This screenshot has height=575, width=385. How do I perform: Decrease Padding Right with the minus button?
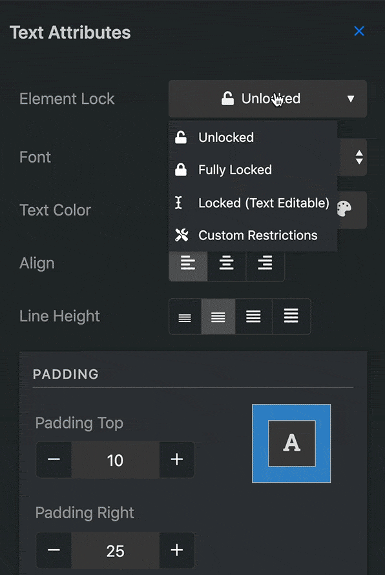[x=54, y=551]
